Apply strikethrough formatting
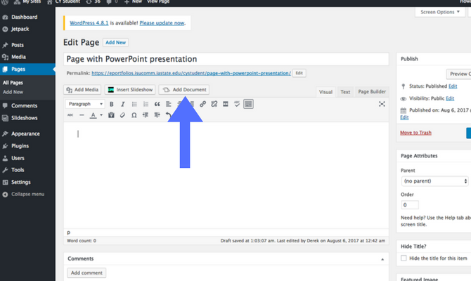Image resolution: width=471 pixels, height=281 pixels. point(70,115)
